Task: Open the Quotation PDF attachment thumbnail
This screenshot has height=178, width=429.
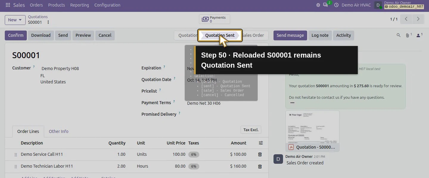Action: (x=313, y=131)
